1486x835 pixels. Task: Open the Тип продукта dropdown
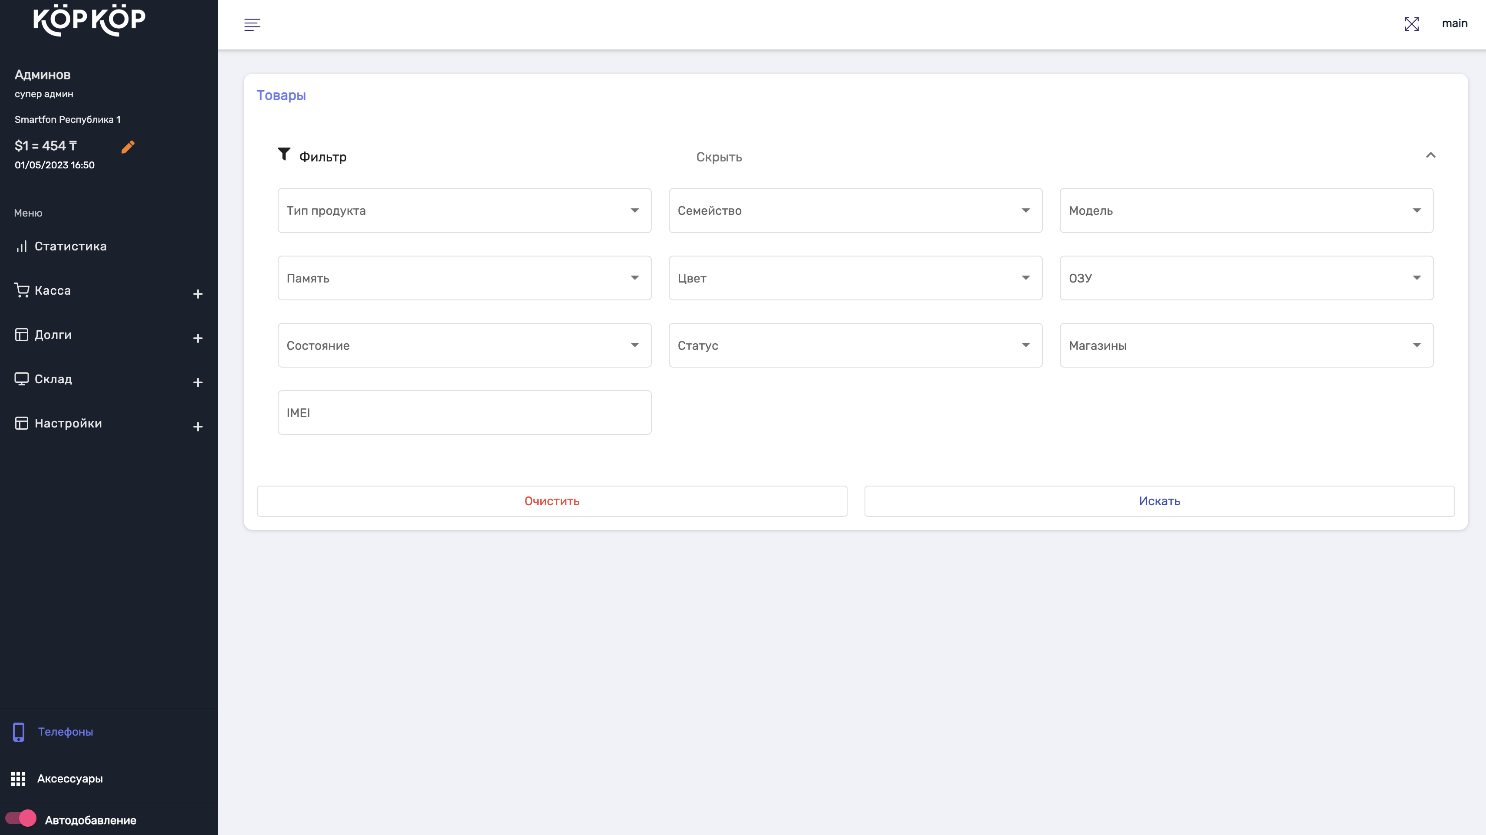464,210
